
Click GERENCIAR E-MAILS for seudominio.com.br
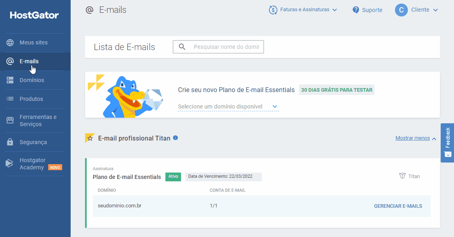[x=398, y=206]
